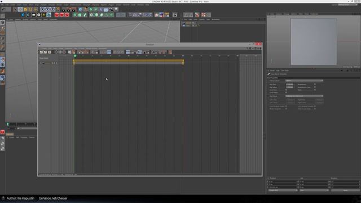361x203 pixels.
Task: Click Apply button in coordinates panel
Action: click(x=345, y=191)
